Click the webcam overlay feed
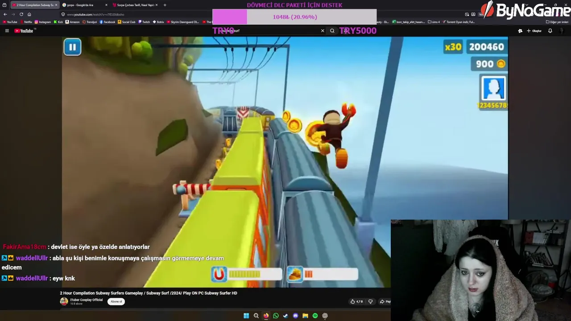 [480, 270]
